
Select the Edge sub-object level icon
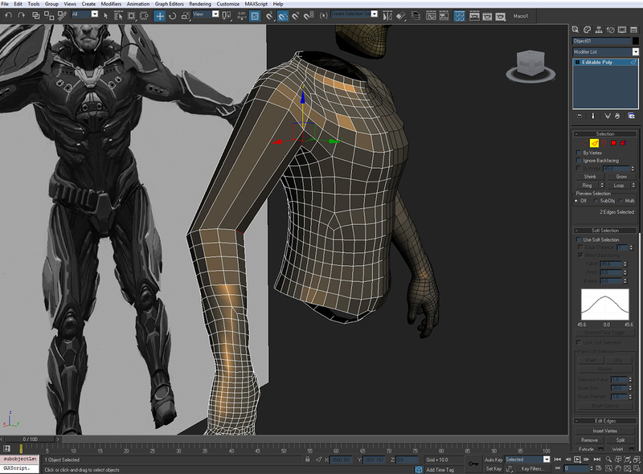[594, 143]
